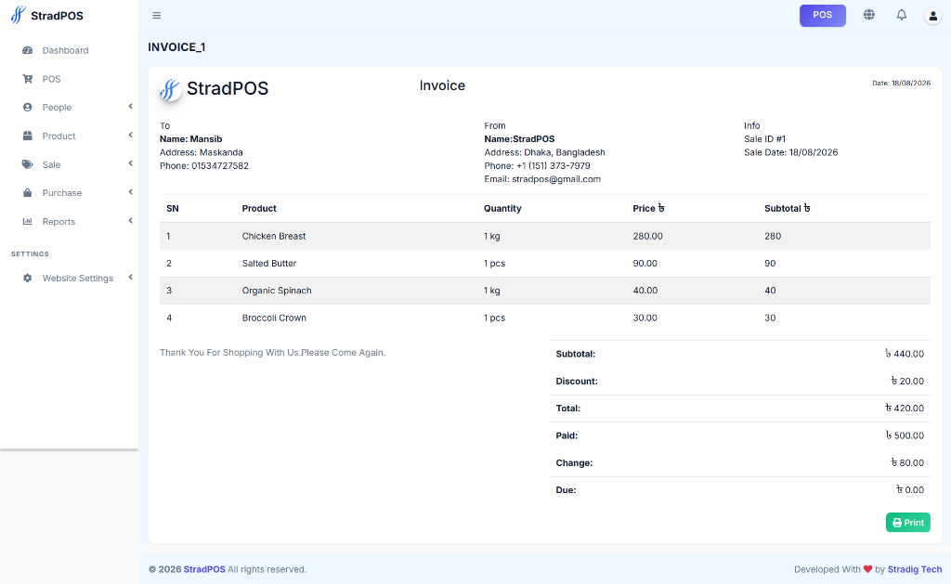Click the subtotal value 440.00
The image size is (951, 584).
905,354
